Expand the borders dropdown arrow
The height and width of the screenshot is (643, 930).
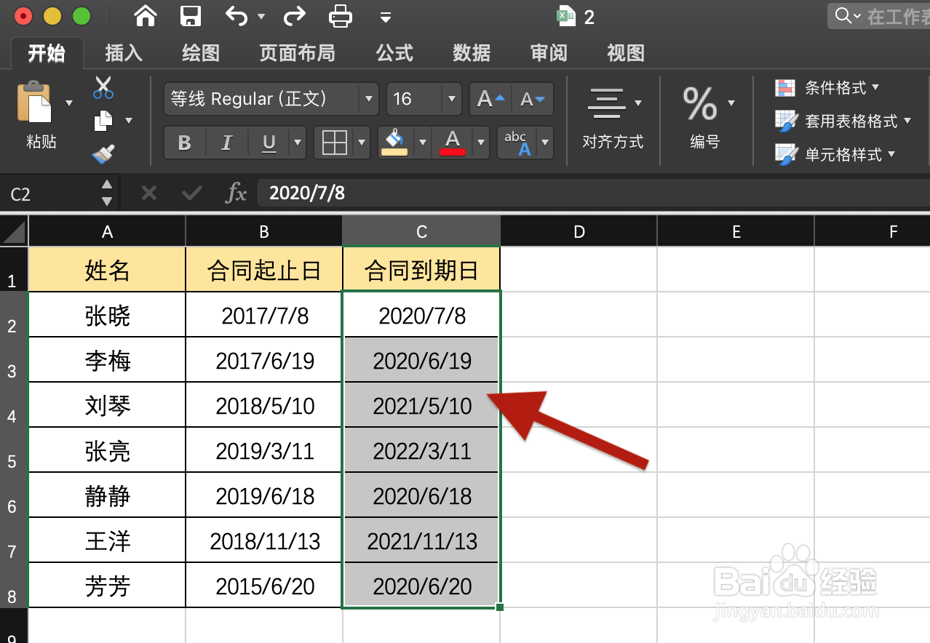tap(362, 143)
